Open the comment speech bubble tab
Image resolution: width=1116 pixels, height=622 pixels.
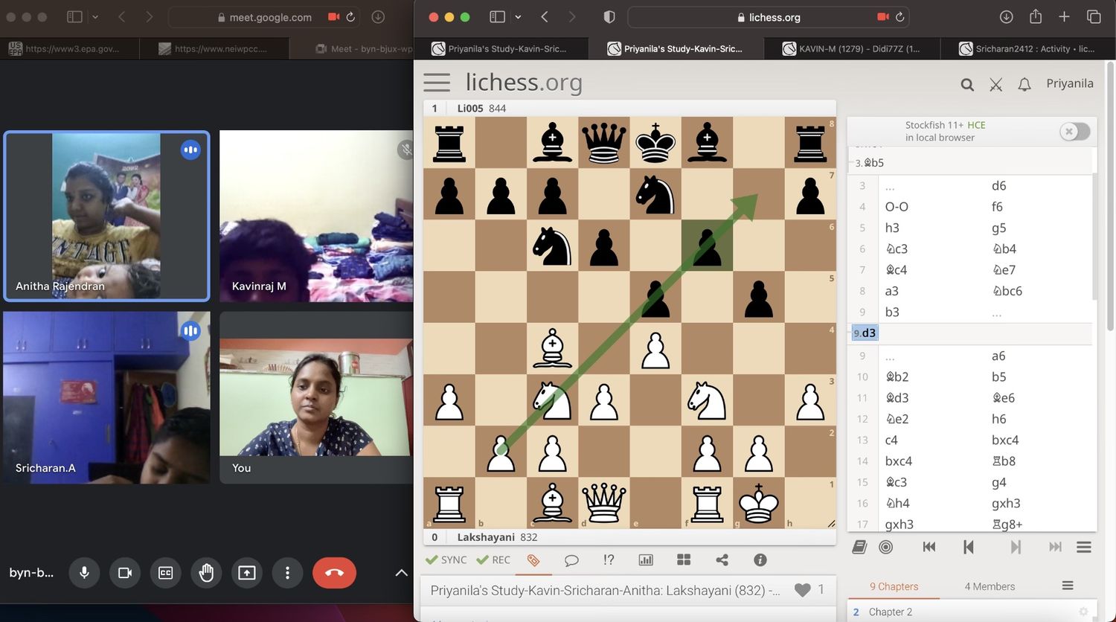tap(571, 560)
